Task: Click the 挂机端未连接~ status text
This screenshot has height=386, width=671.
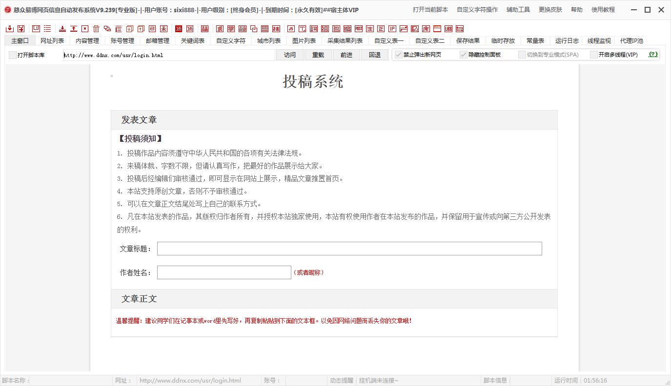Action: click(379, 381)
